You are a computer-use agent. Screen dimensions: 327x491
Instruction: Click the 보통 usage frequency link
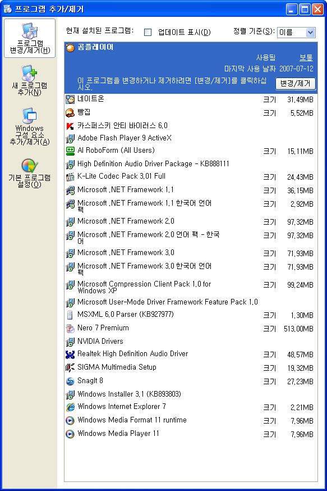[306, 58]
